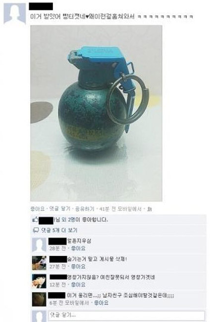Click avatar of the 27분 전 commenter
The height and width of the screenshot is (322, 223).
(39, 263)
